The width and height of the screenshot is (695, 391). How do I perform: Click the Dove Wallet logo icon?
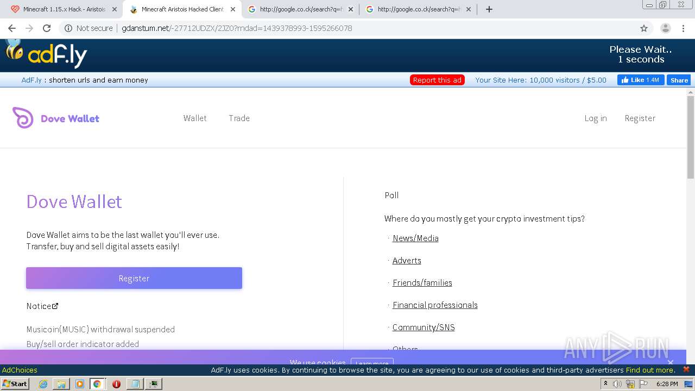[23, 118]
